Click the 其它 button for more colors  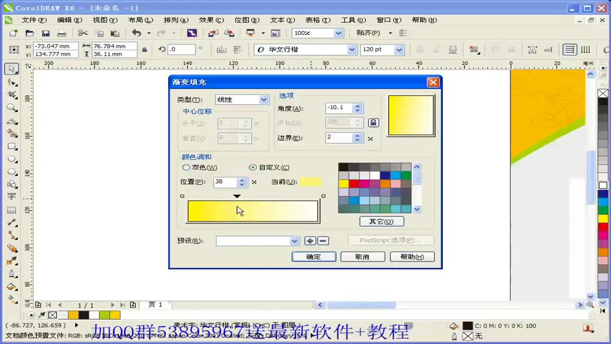[x=381, y=221]
